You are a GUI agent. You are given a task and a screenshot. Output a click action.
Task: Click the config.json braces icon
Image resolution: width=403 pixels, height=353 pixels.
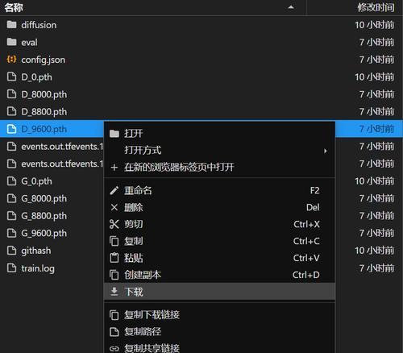(11, 60)
